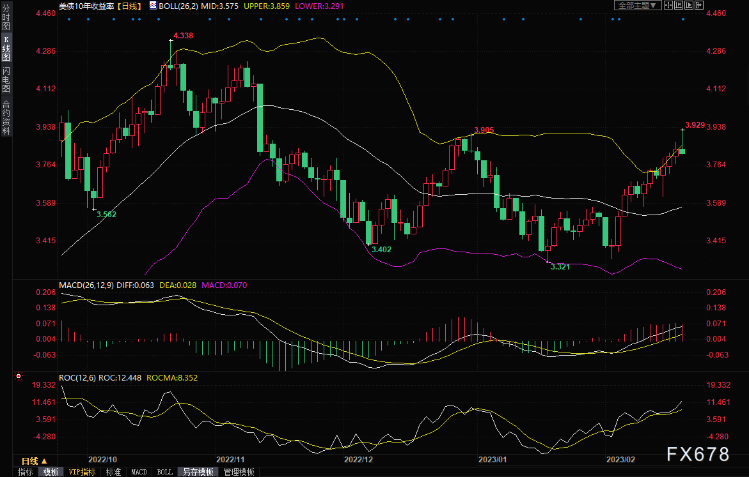Click the export panel arrow icon
749x477 pixels.
(699, 5)
